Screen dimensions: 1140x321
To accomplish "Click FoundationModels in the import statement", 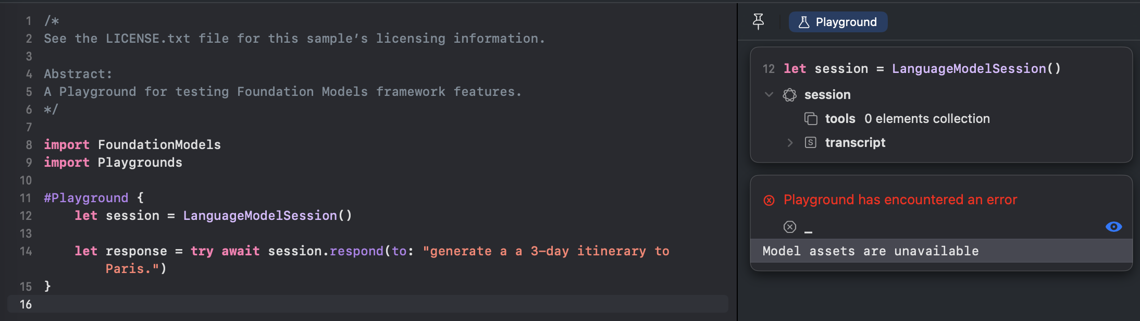I will pyautogui.click(x=159, y=145).
